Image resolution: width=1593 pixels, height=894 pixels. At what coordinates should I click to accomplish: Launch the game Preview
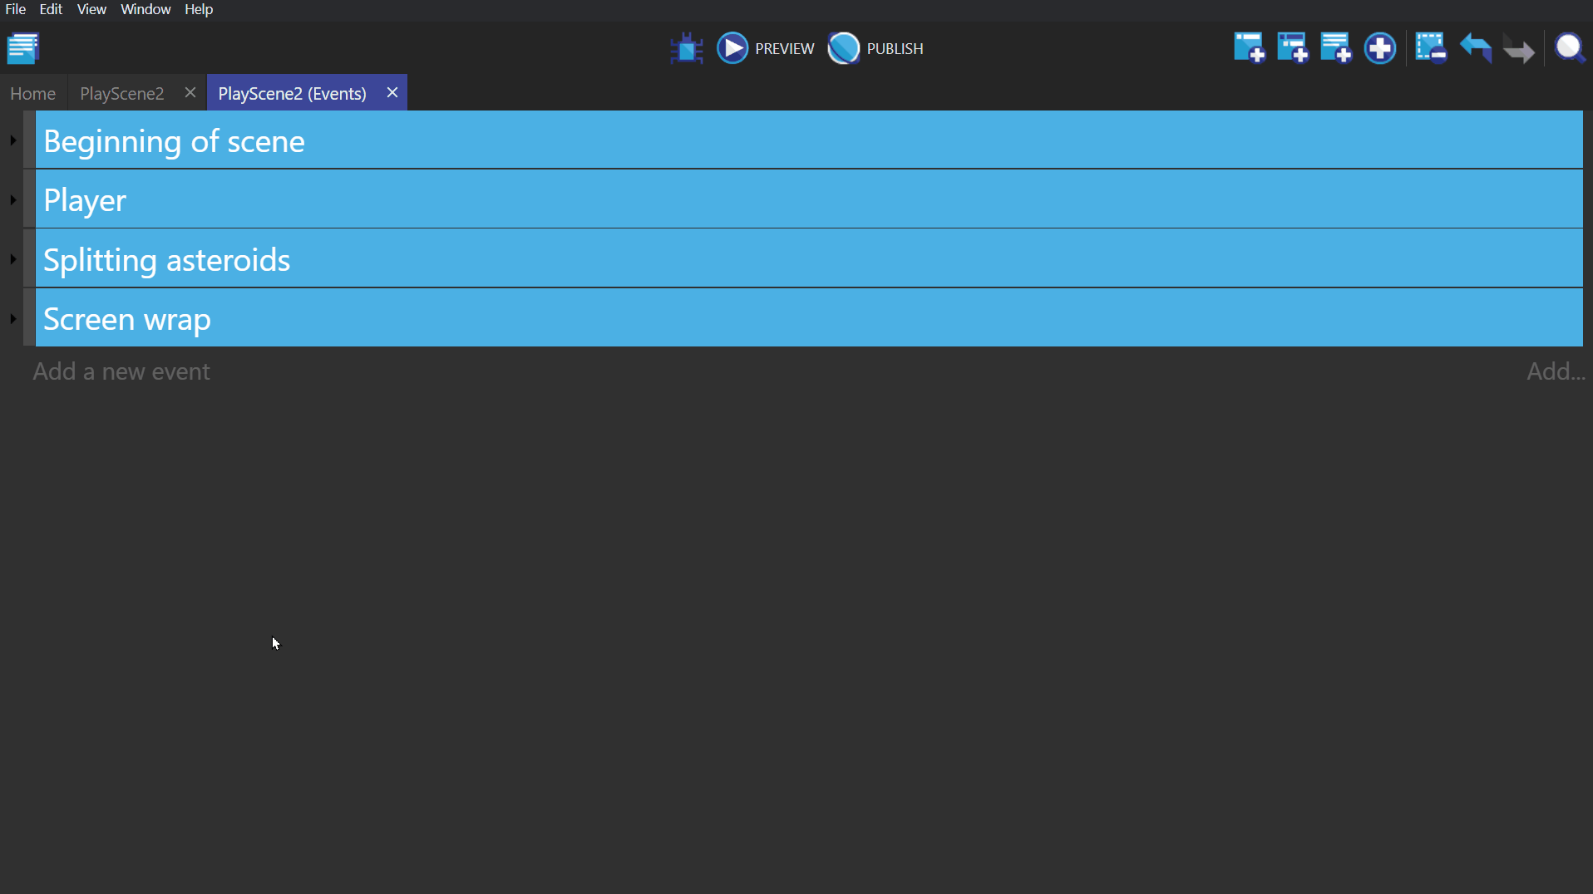point(766,48)
